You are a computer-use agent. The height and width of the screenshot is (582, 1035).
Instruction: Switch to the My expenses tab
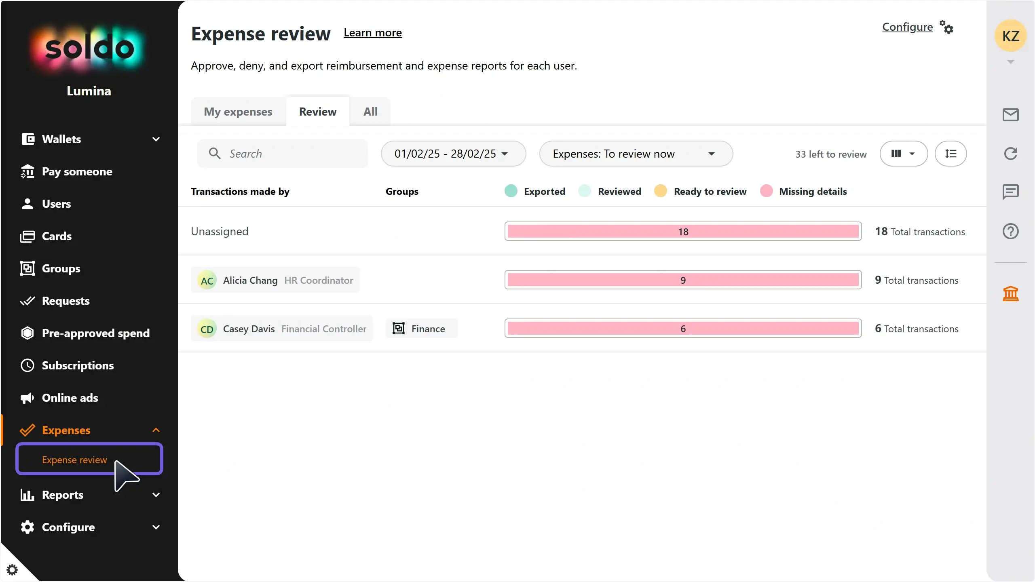tap(238, 112)
